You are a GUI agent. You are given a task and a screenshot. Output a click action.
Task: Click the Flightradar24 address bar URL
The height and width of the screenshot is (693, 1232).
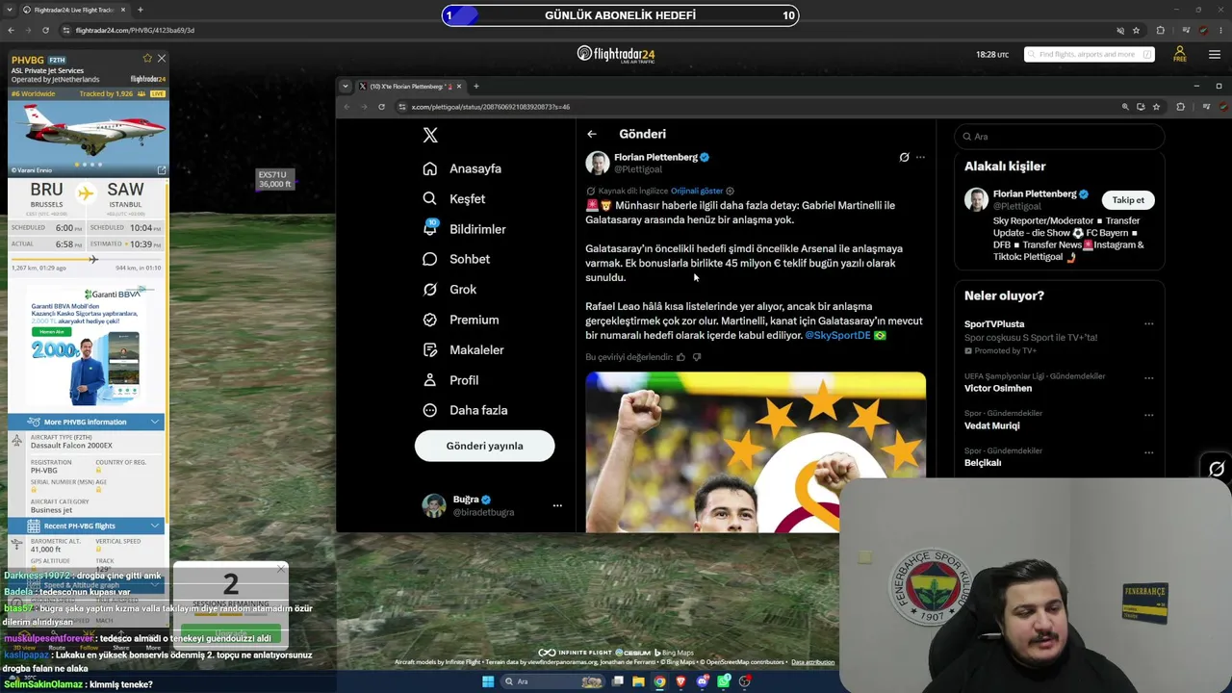pos(135,30)
